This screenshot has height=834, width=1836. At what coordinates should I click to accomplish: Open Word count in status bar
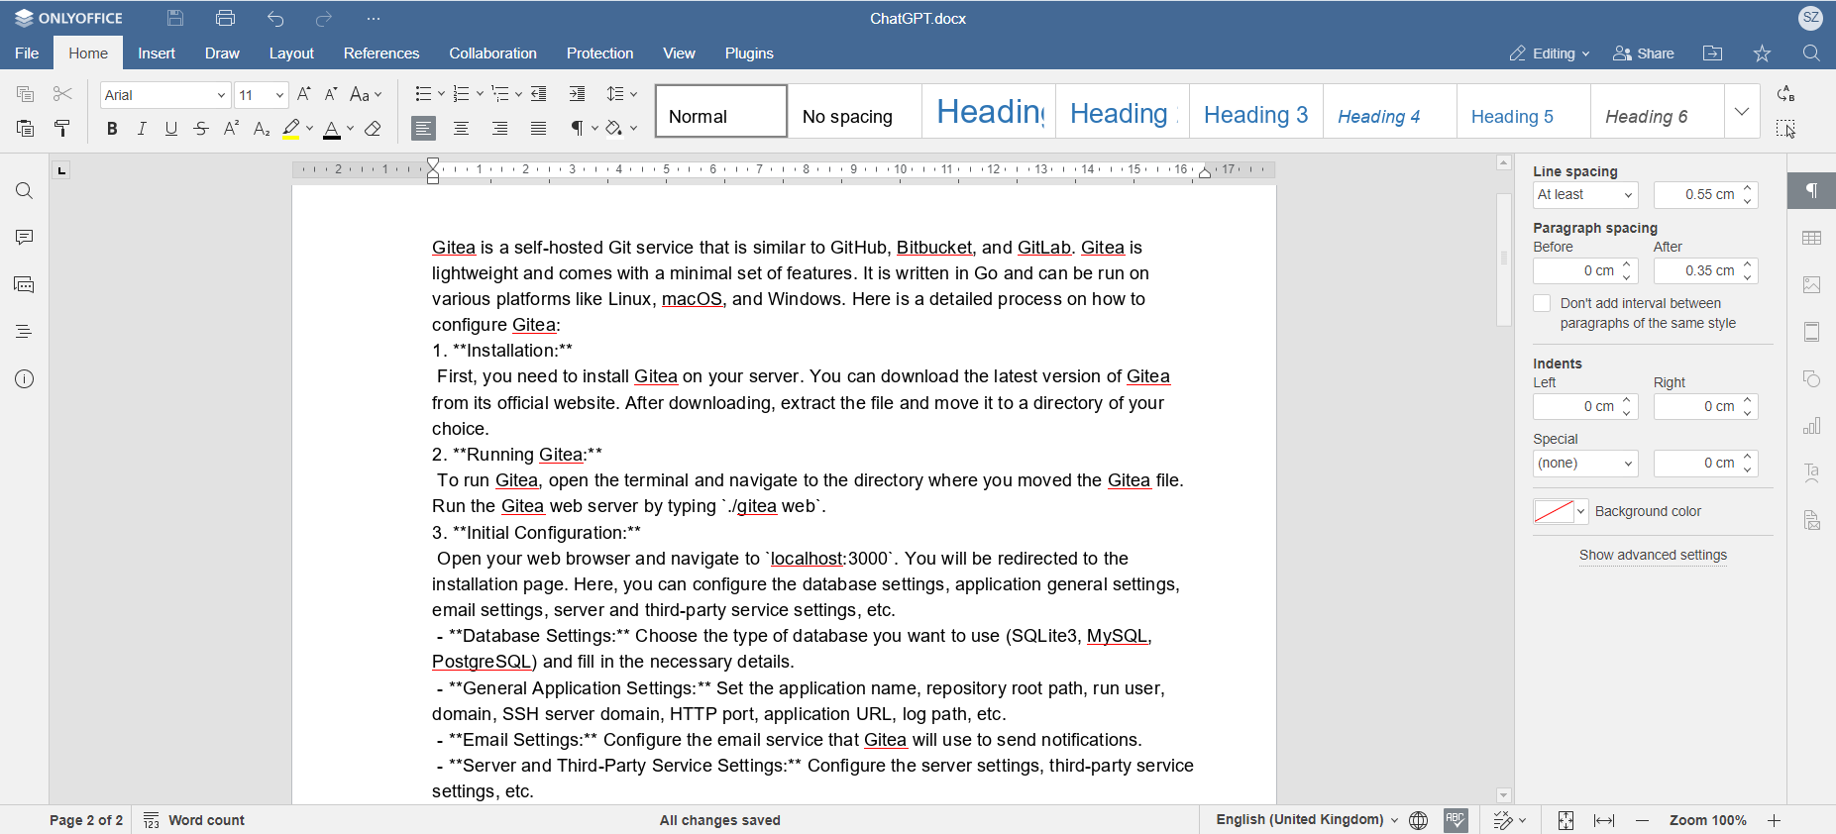194,820
